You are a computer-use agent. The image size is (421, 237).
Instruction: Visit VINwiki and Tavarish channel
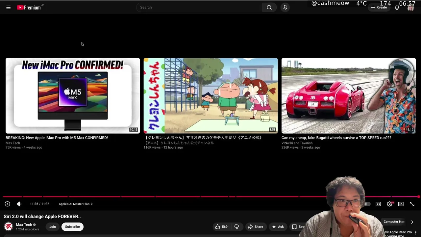pyautogui.click(x=297, y=143)
